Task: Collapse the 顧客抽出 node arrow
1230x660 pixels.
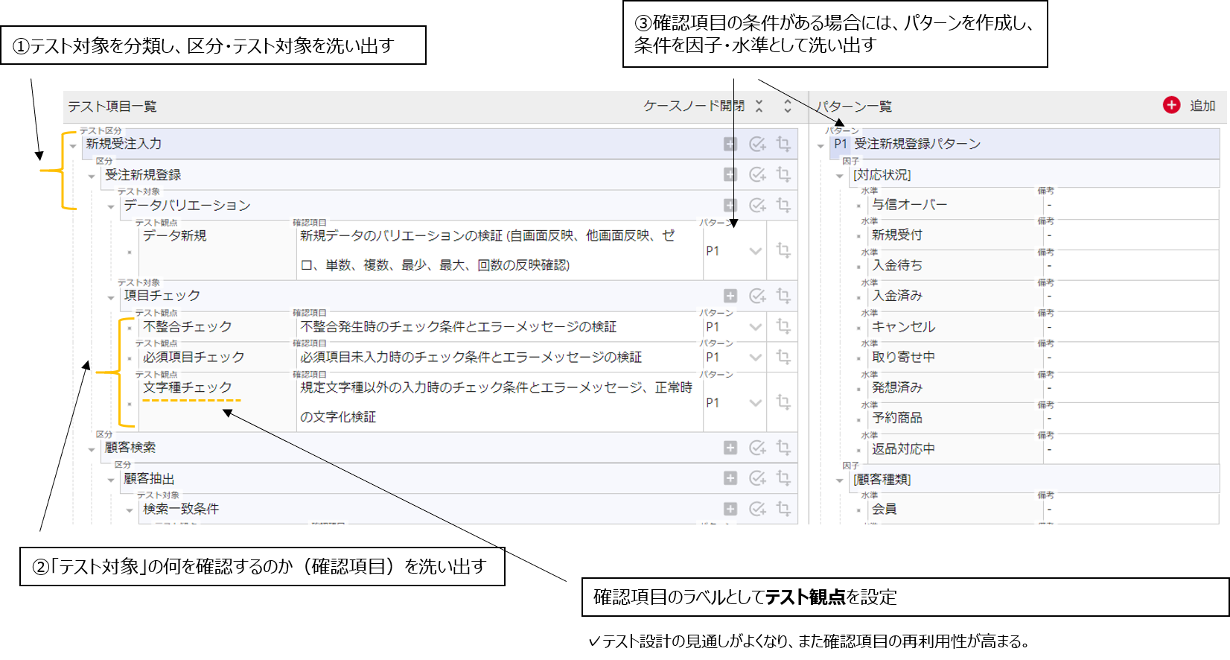Action: (x=111, y=480)
